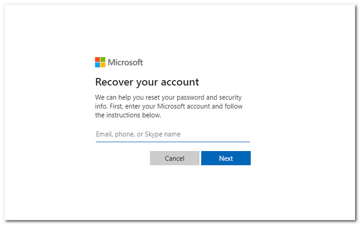Screen dimensions: 360x225
Task: Click the red square of the Microsoft logo
Action: (x=97, y=60)
